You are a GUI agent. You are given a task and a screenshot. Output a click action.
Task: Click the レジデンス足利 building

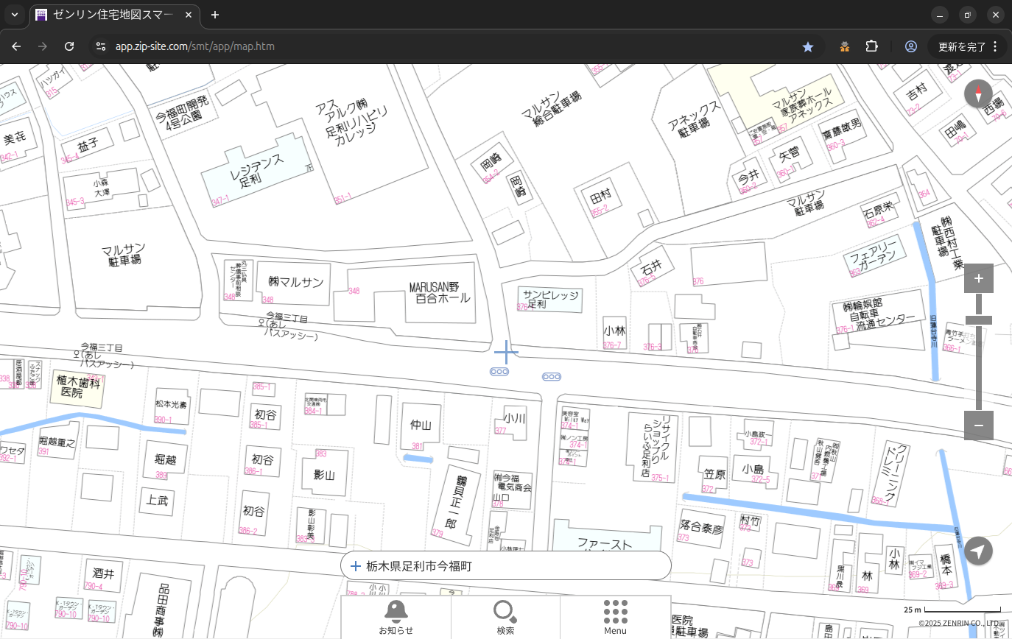pos(257,169)
